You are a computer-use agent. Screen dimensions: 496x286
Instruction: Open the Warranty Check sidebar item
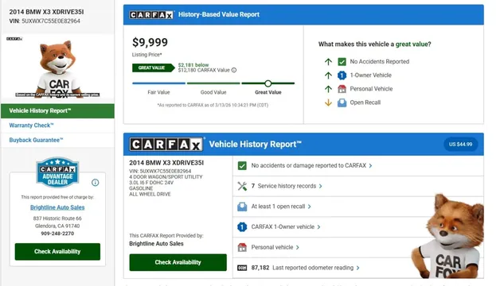(x=31, y=126)
